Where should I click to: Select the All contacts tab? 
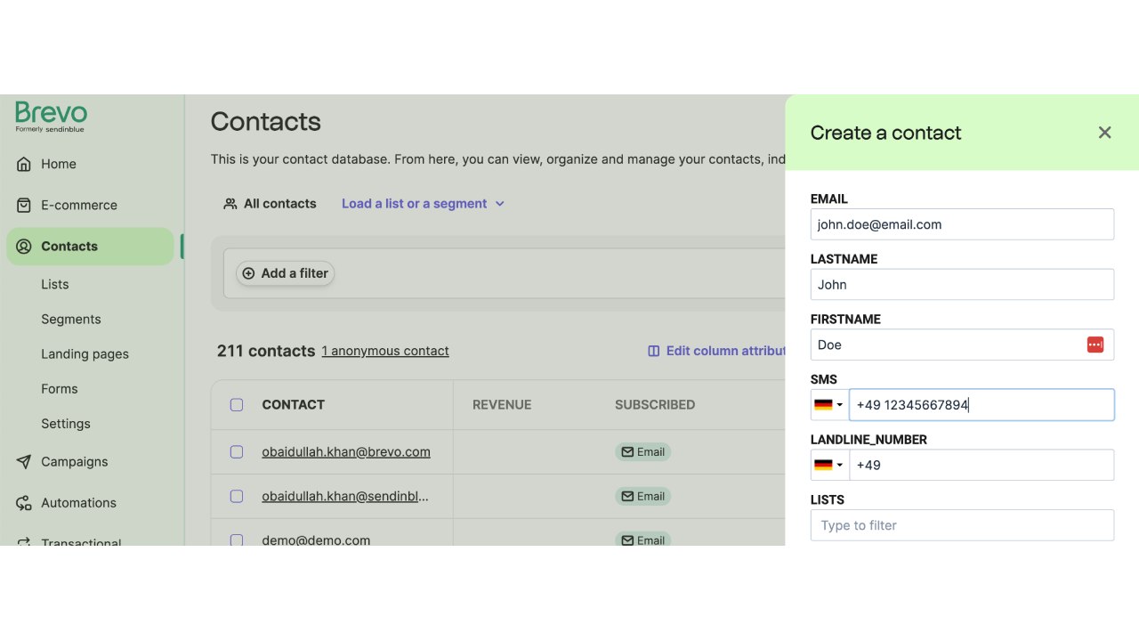(270, 204)
